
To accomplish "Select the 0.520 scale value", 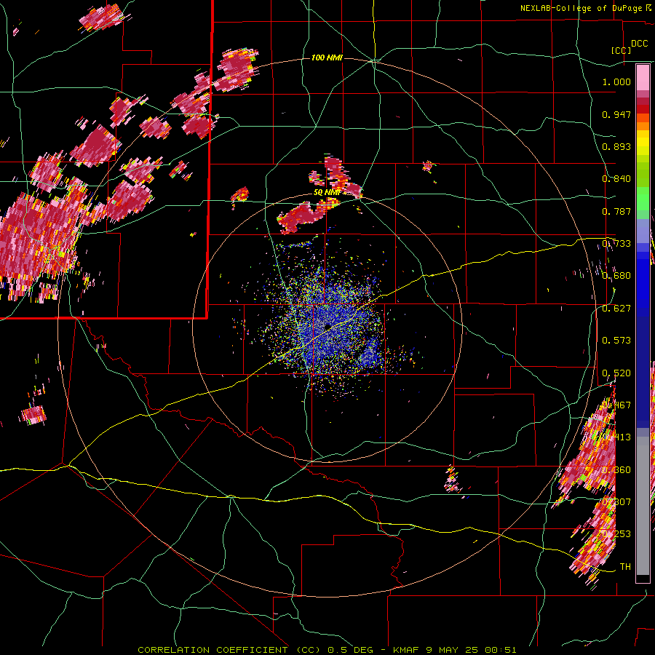I will tap(616, 373).
